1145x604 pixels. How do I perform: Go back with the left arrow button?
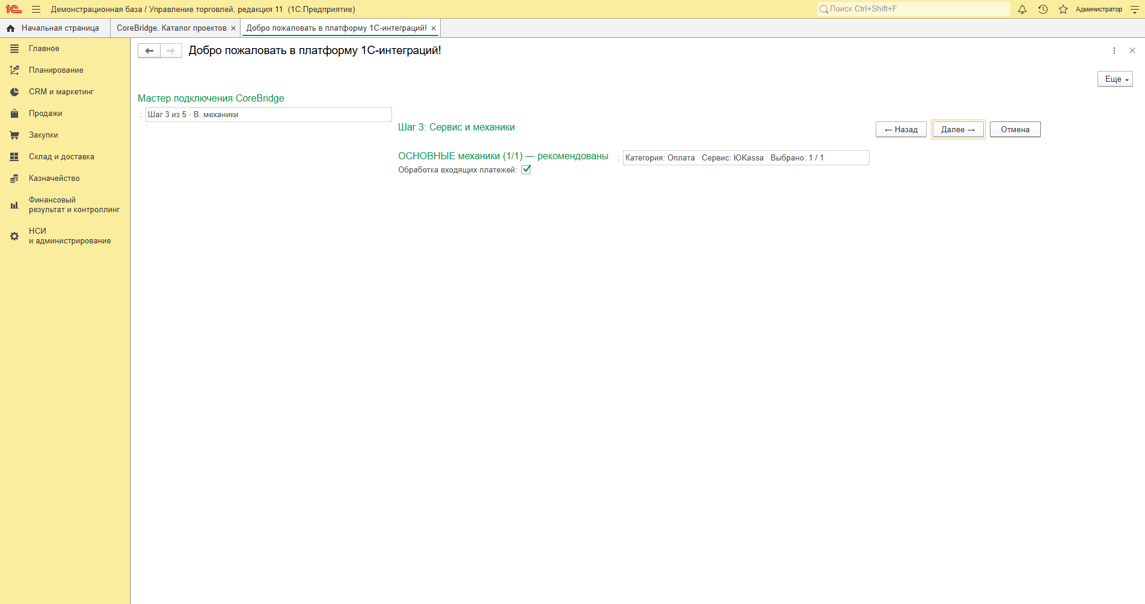(x=149, y=50)
